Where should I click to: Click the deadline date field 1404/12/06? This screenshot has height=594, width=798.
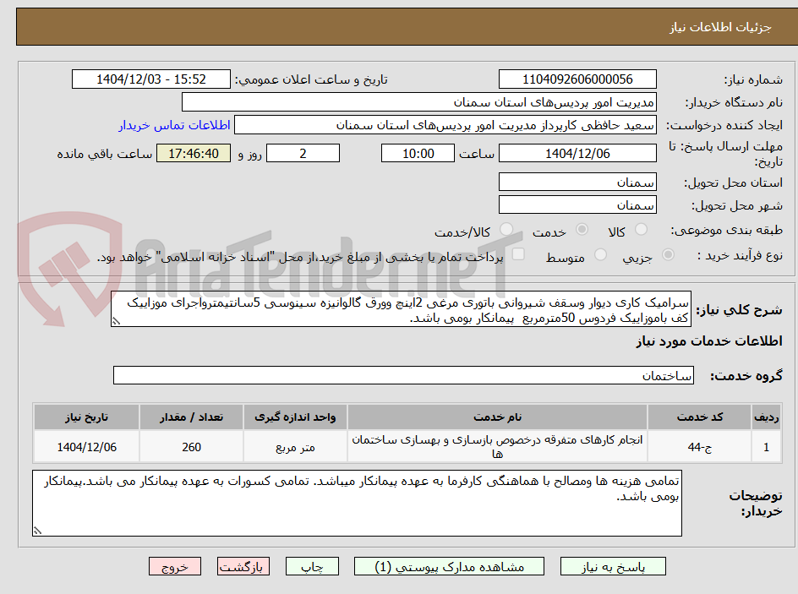(577, 153)
